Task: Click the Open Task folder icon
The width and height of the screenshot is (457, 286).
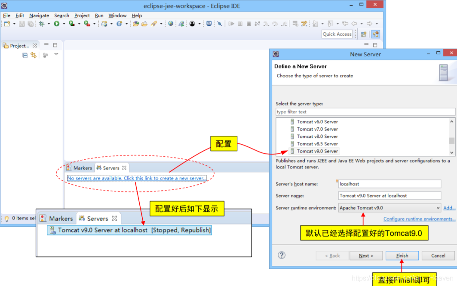Action: pos(144,24)
